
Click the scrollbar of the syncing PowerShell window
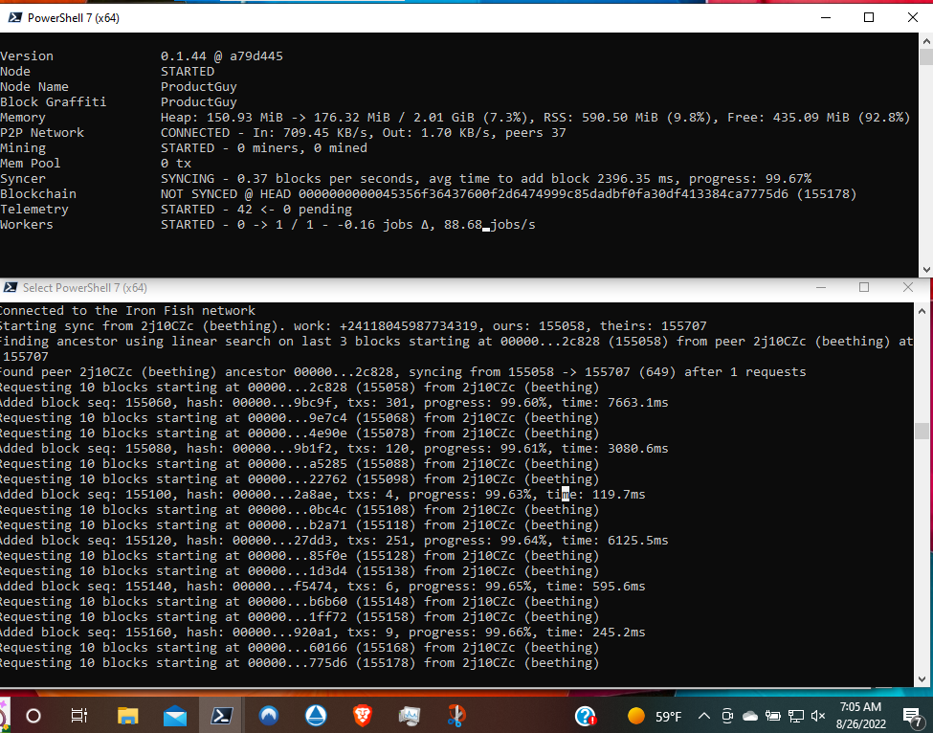coord(921,431)
